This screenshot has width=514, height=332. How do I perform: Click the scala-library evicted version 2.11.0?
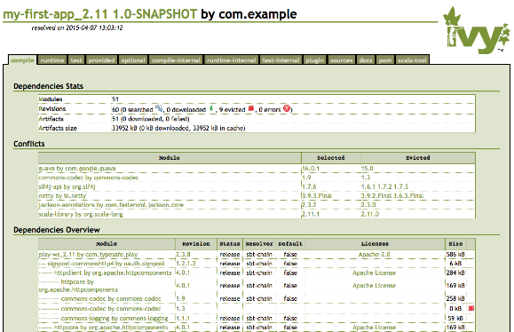370,214
